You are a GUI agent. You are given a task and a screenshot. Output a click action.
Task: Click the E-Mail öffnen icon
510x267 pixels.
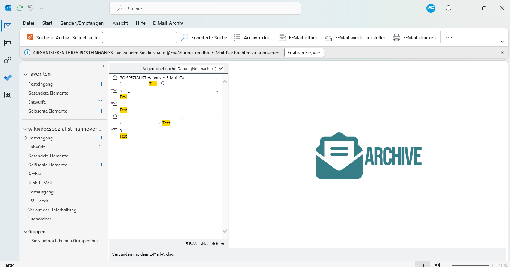click(282, 37)
